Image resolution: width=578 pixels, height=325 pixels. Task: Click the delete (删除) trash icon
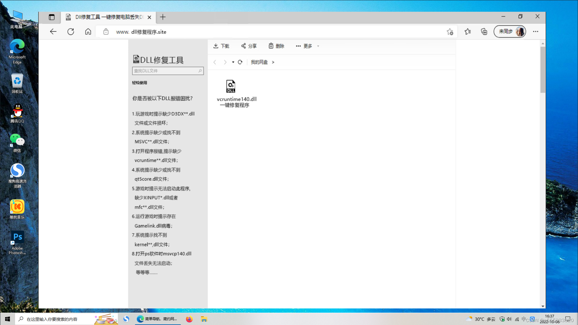click(271, 46)
